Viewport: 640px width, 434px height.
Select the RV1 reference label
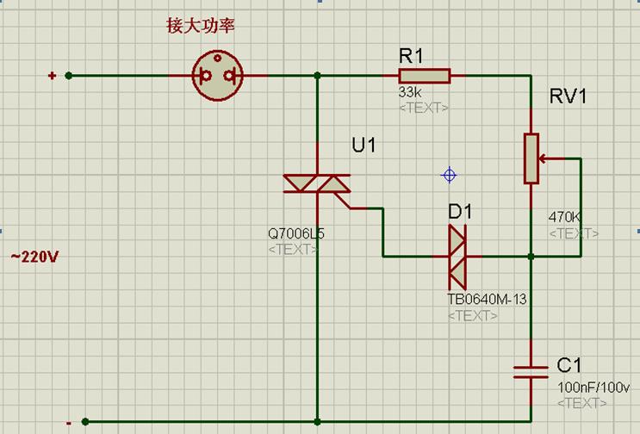click(569, 96)
